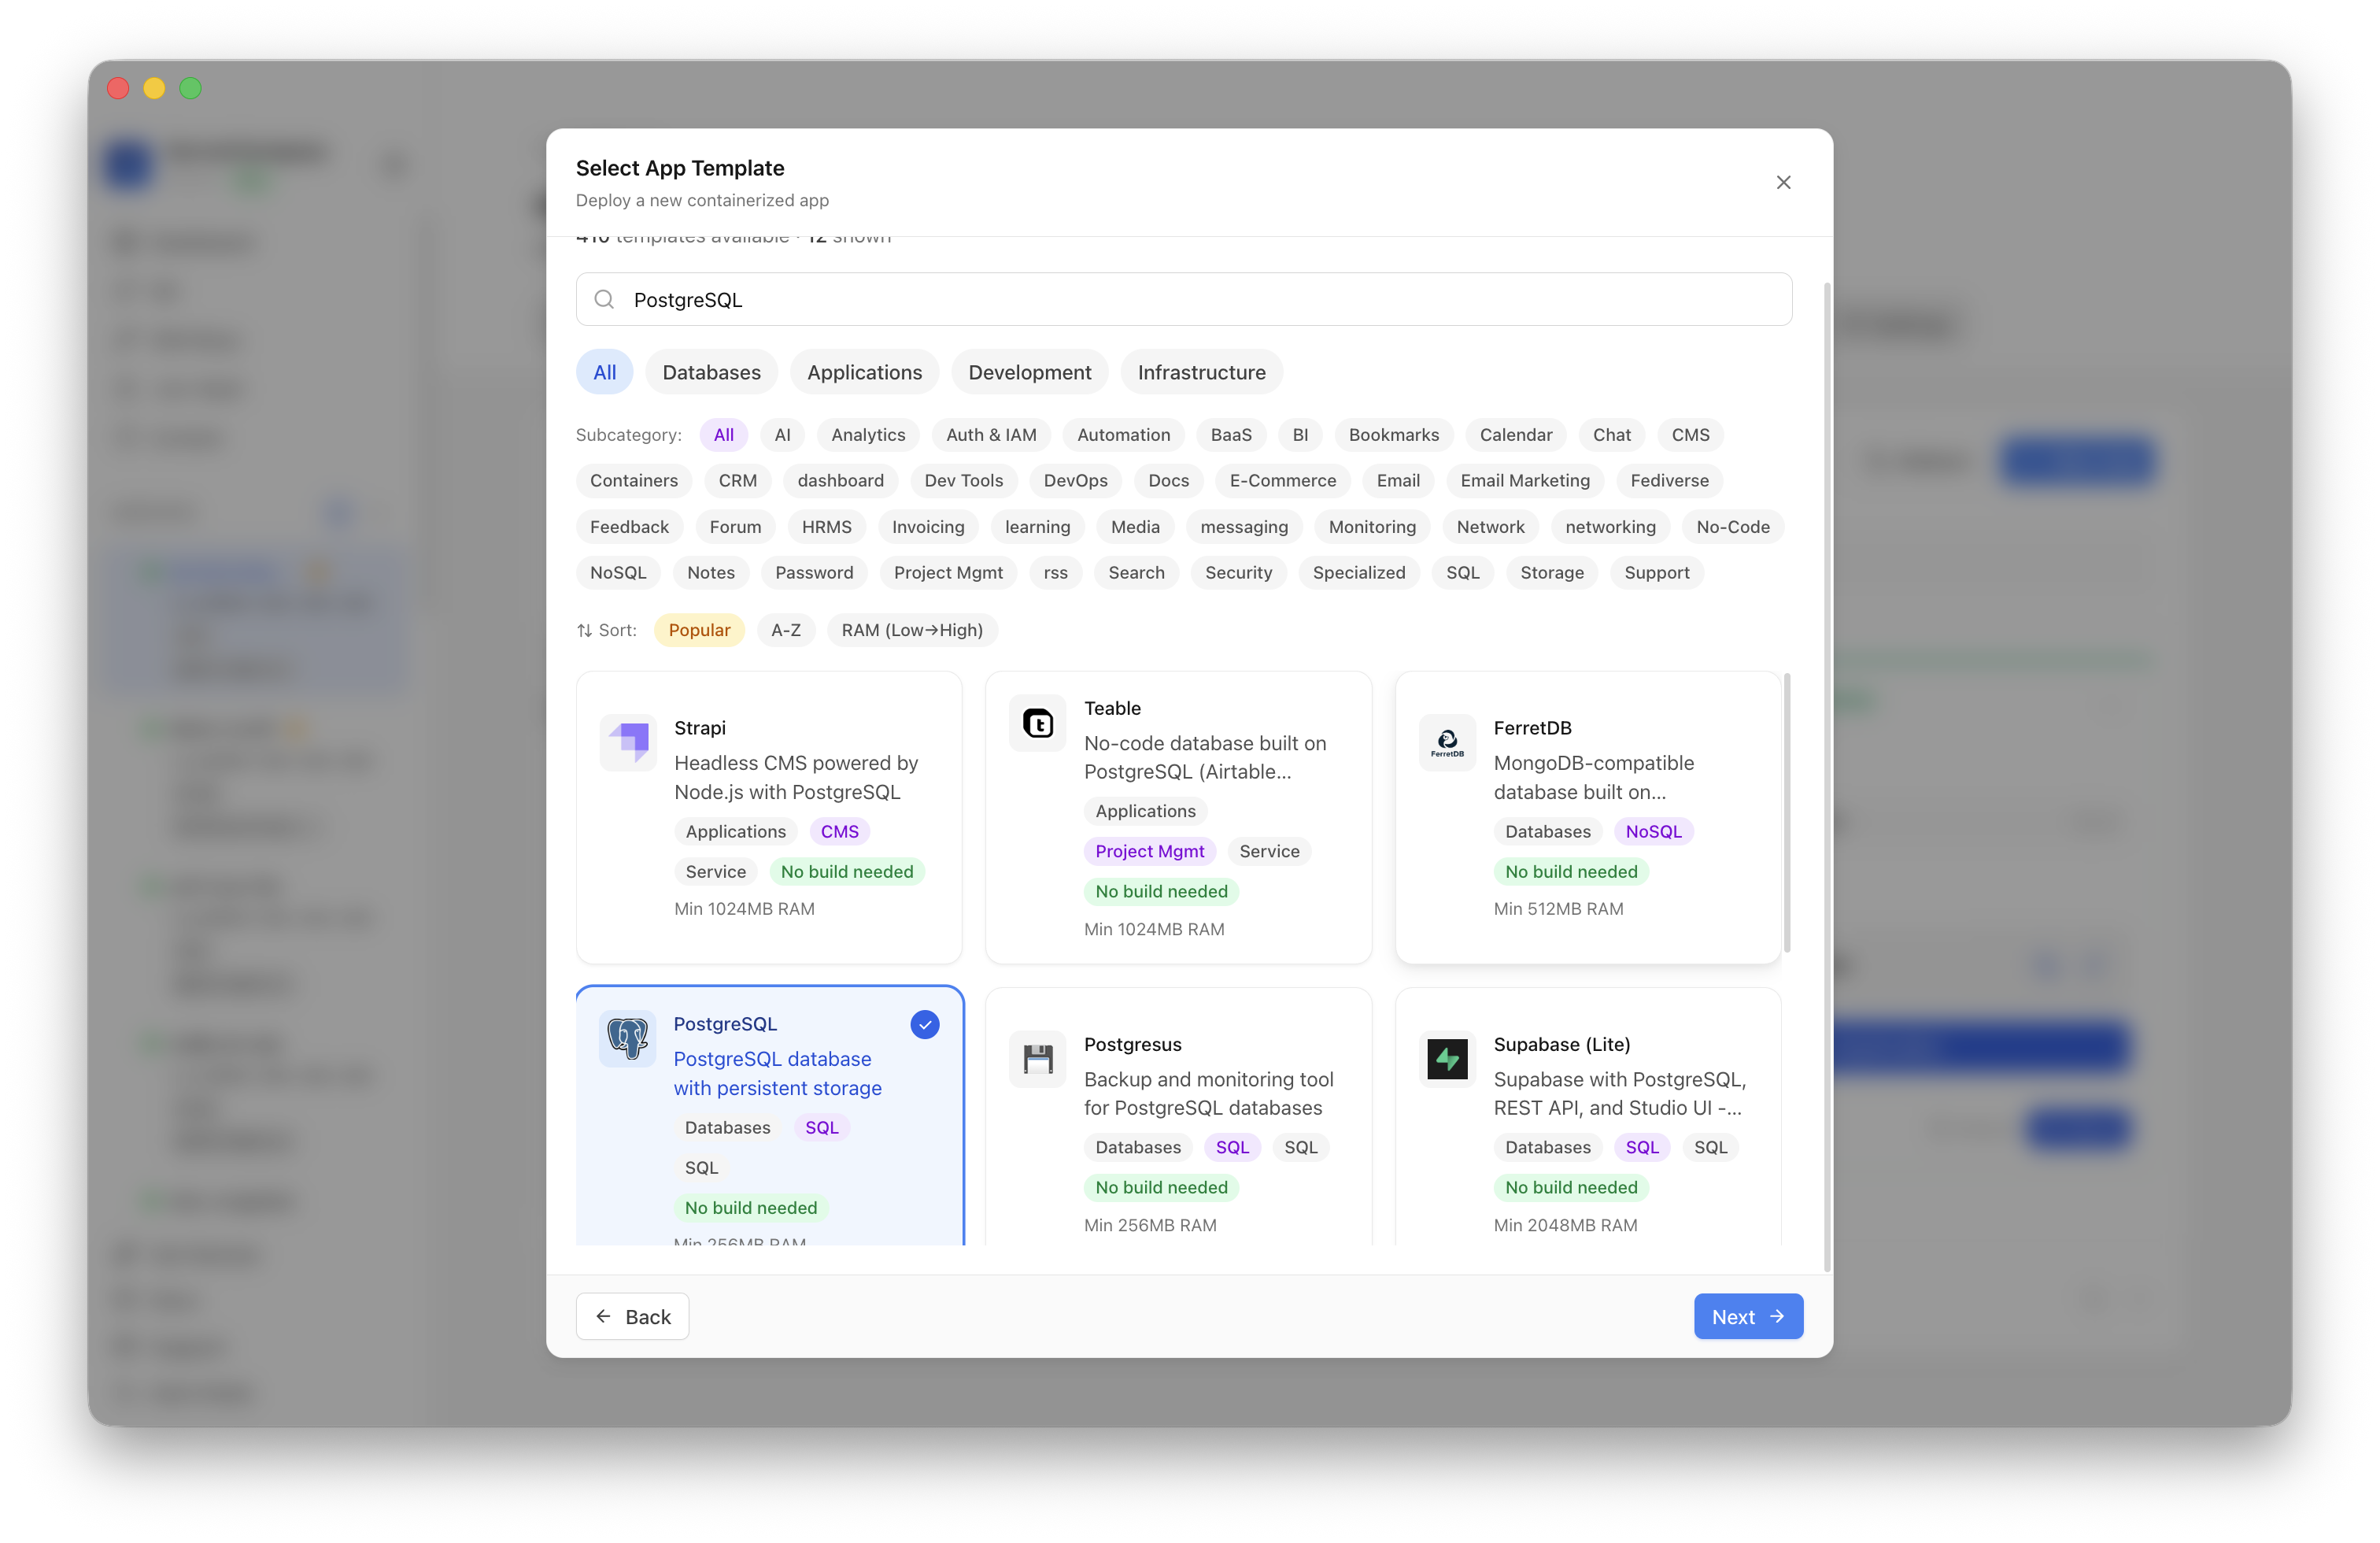Filter by BaaS subcategory
The width and height of the screenshot is (2380, 1543).
[x=1230, y=435]
